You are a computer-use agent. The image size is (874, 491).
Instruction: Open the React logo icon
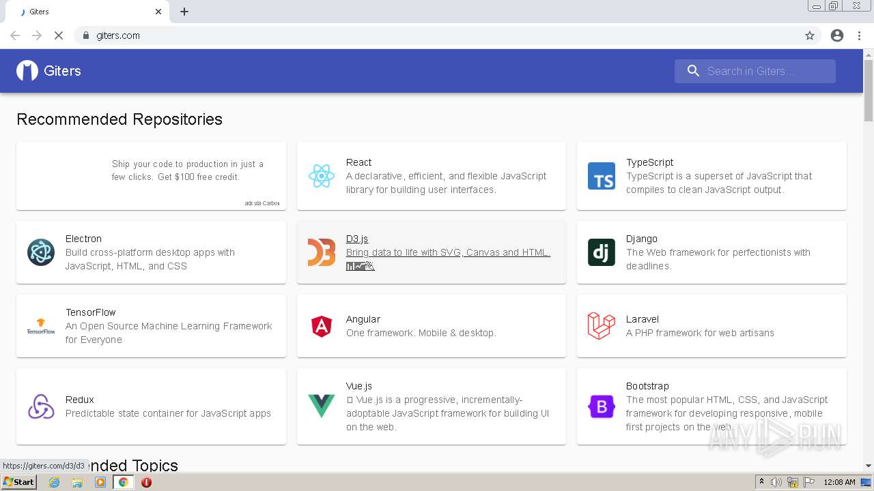click(321, 176)
